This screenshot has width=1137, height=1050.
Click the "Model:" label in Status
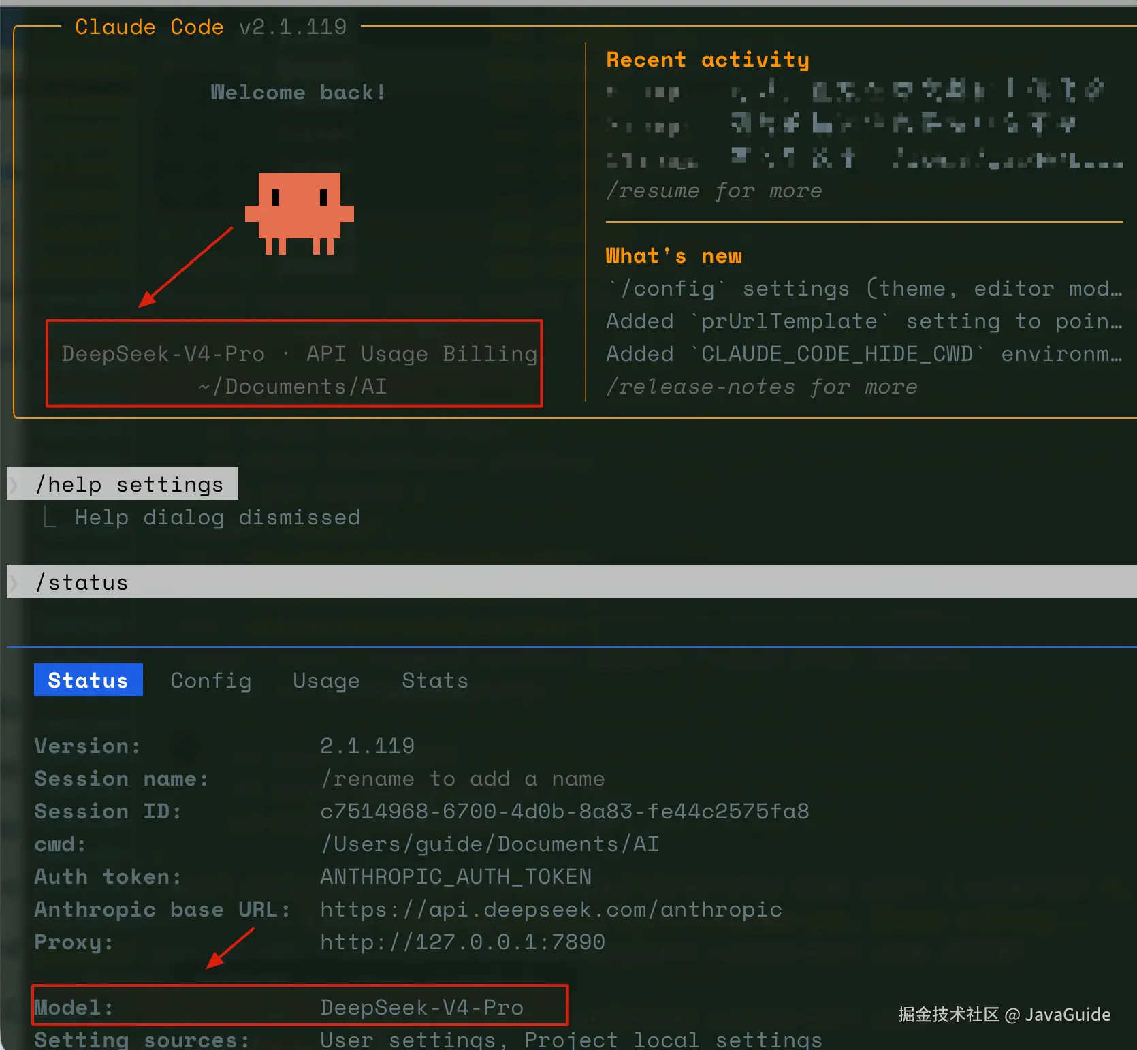74,1007
